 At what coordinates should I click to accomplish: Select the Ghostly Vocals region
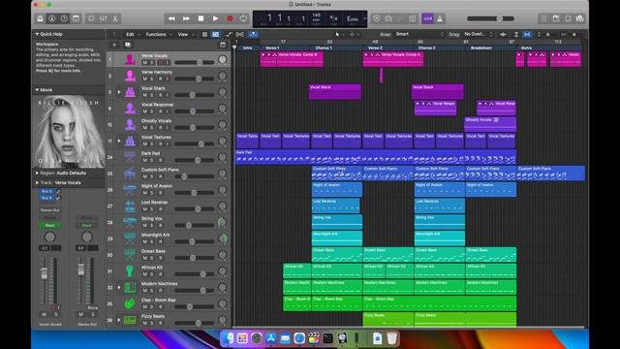490,124
